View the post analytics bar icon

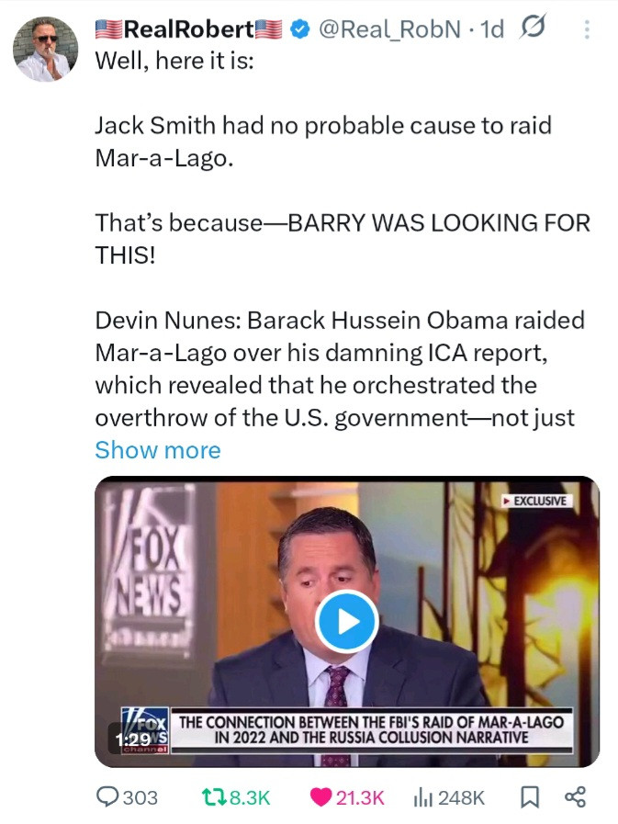coord(423,797)
